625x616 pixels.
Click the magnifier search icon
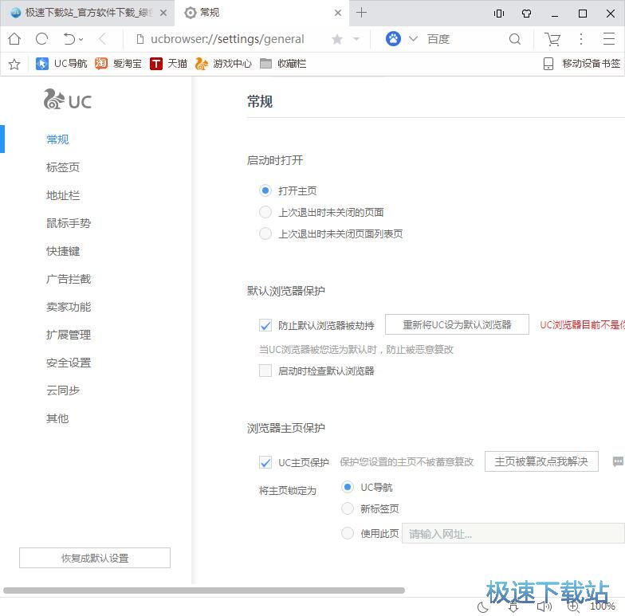pyautogui.click(x=515, y=39)
